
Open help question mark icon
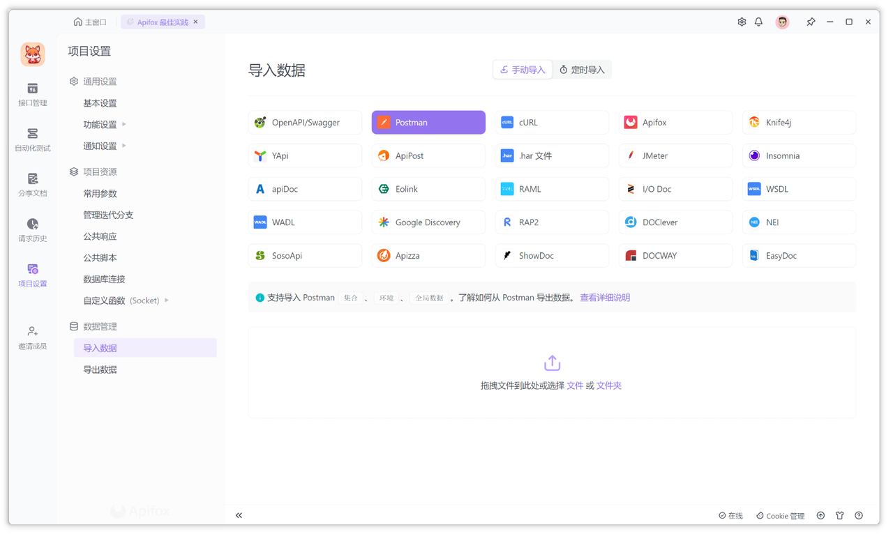coord(859,516)
